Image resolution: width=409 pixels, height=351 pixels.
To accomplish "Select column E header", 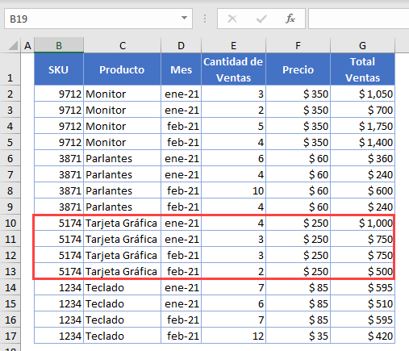I will coord(233,45).
